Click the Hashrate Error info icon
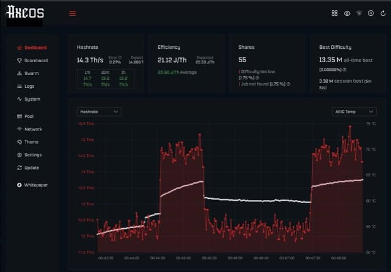Screen dimensions: 391x272 [x=120, y=57]
